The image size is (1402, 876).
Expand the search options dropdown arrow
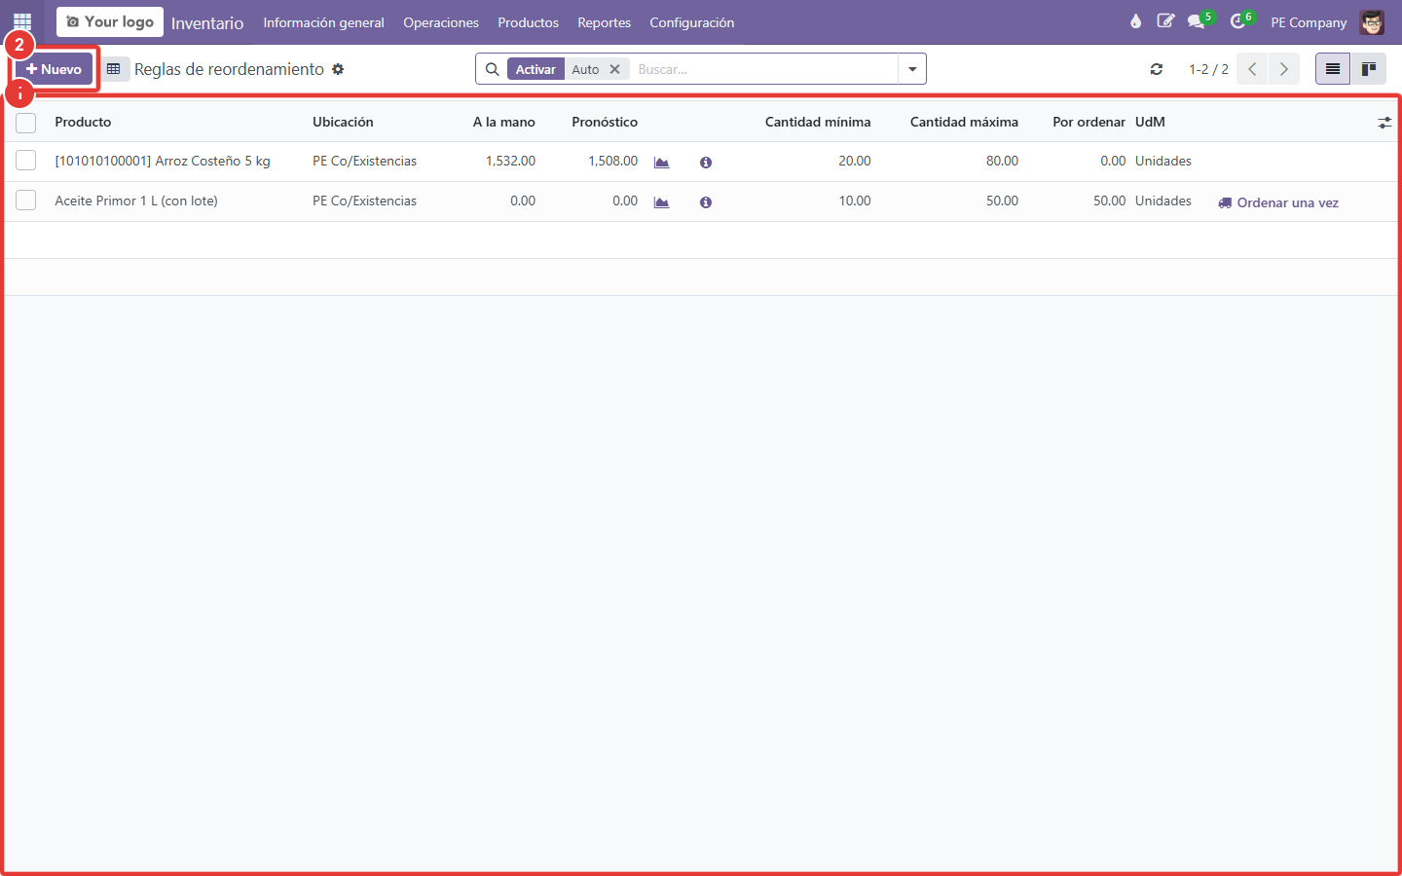(912, 69)
